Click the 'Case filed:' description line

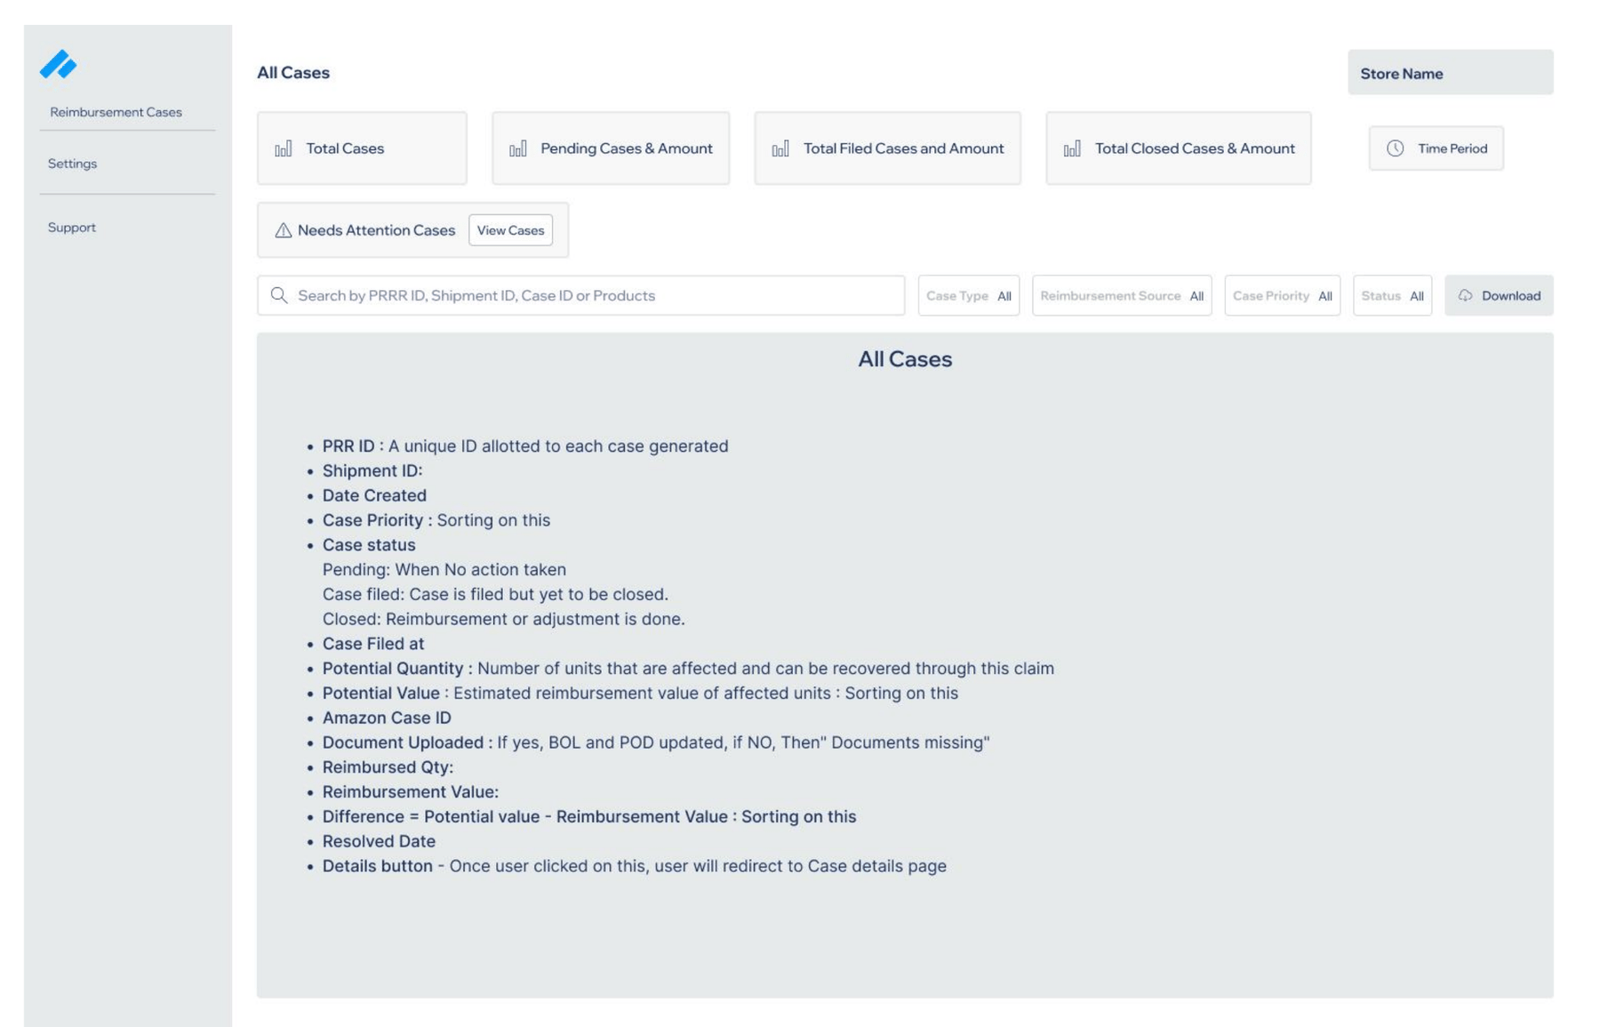point(495,595)
